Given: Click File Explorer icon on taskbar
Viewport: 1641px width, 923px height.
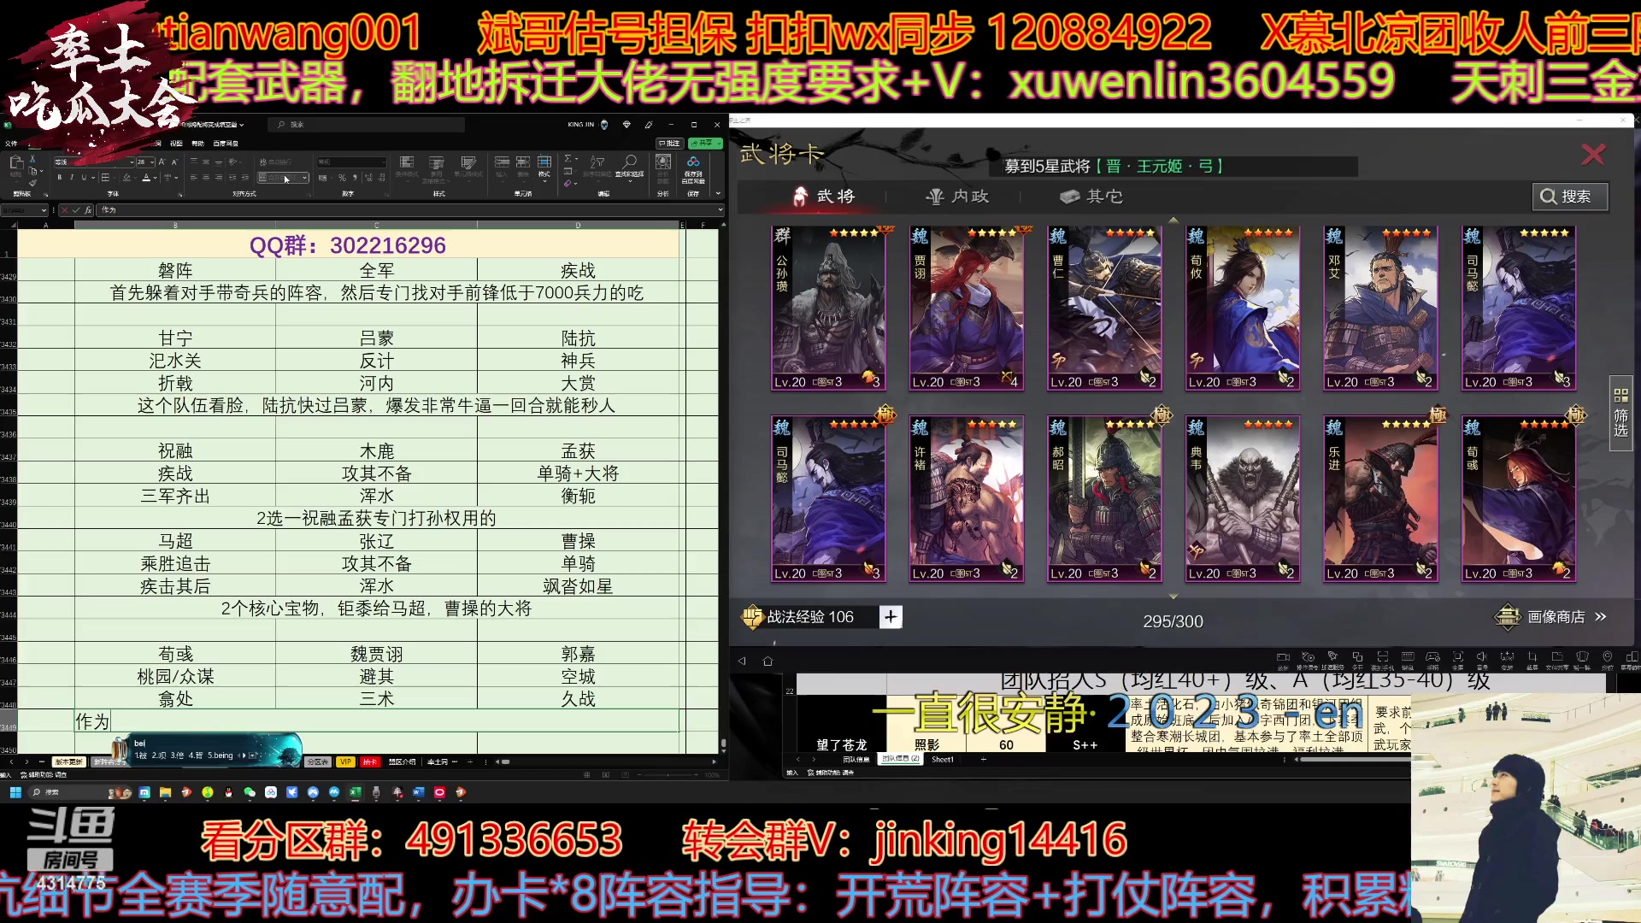Looking at the screenshot, I should pyautogui.click(x=165, y=792).
